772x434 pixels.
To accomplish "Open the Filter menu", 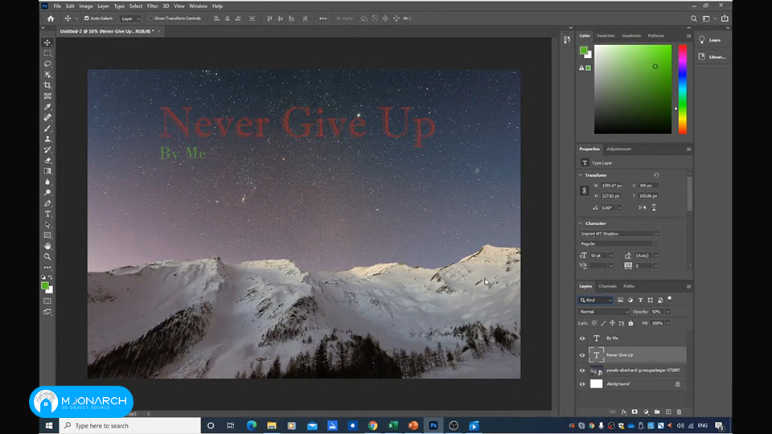I will click(152, 6).
